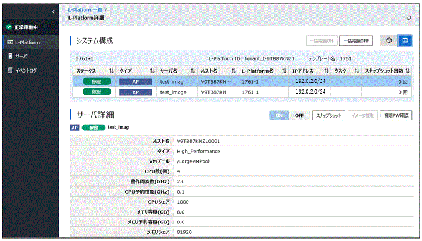
Task: Collapse the sidebar with the chevron arrow
Action: point(53,12)
